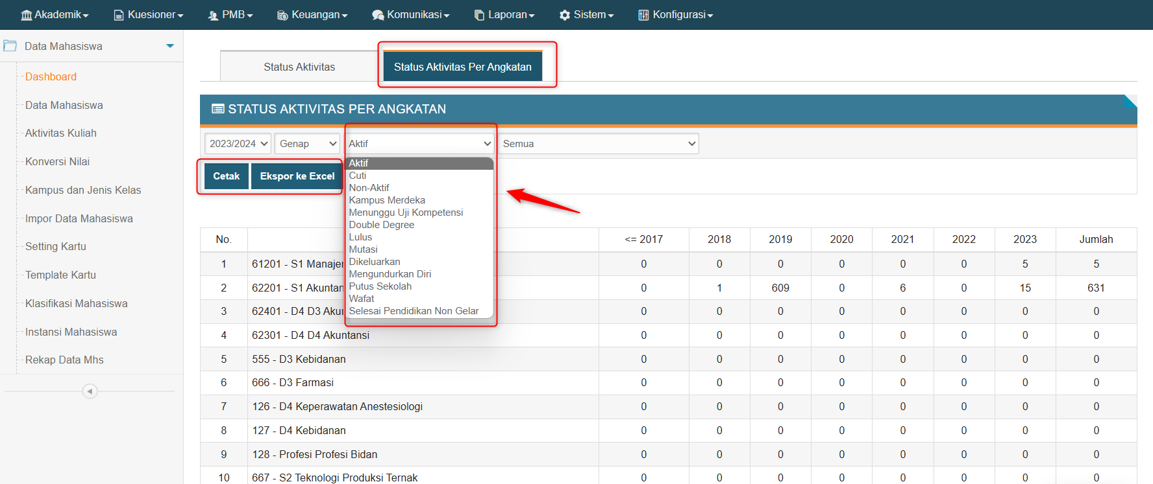The height and width of the screenshot is (484, 1153).
Task: Click the PMB user icon
Action: (x=213, y=15)
